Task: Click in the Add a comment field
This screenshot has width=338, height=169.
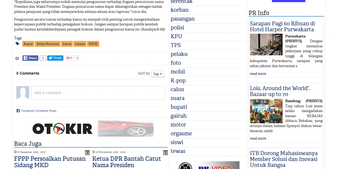Action: [x=98, y=93]
